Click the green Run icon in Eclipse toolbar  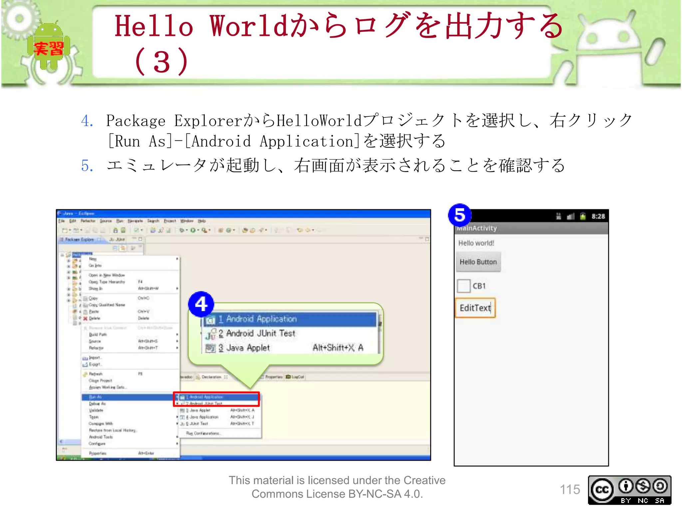coord(193,230)
